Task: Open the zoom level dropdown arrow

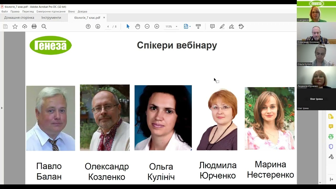Action: point(176,27)
